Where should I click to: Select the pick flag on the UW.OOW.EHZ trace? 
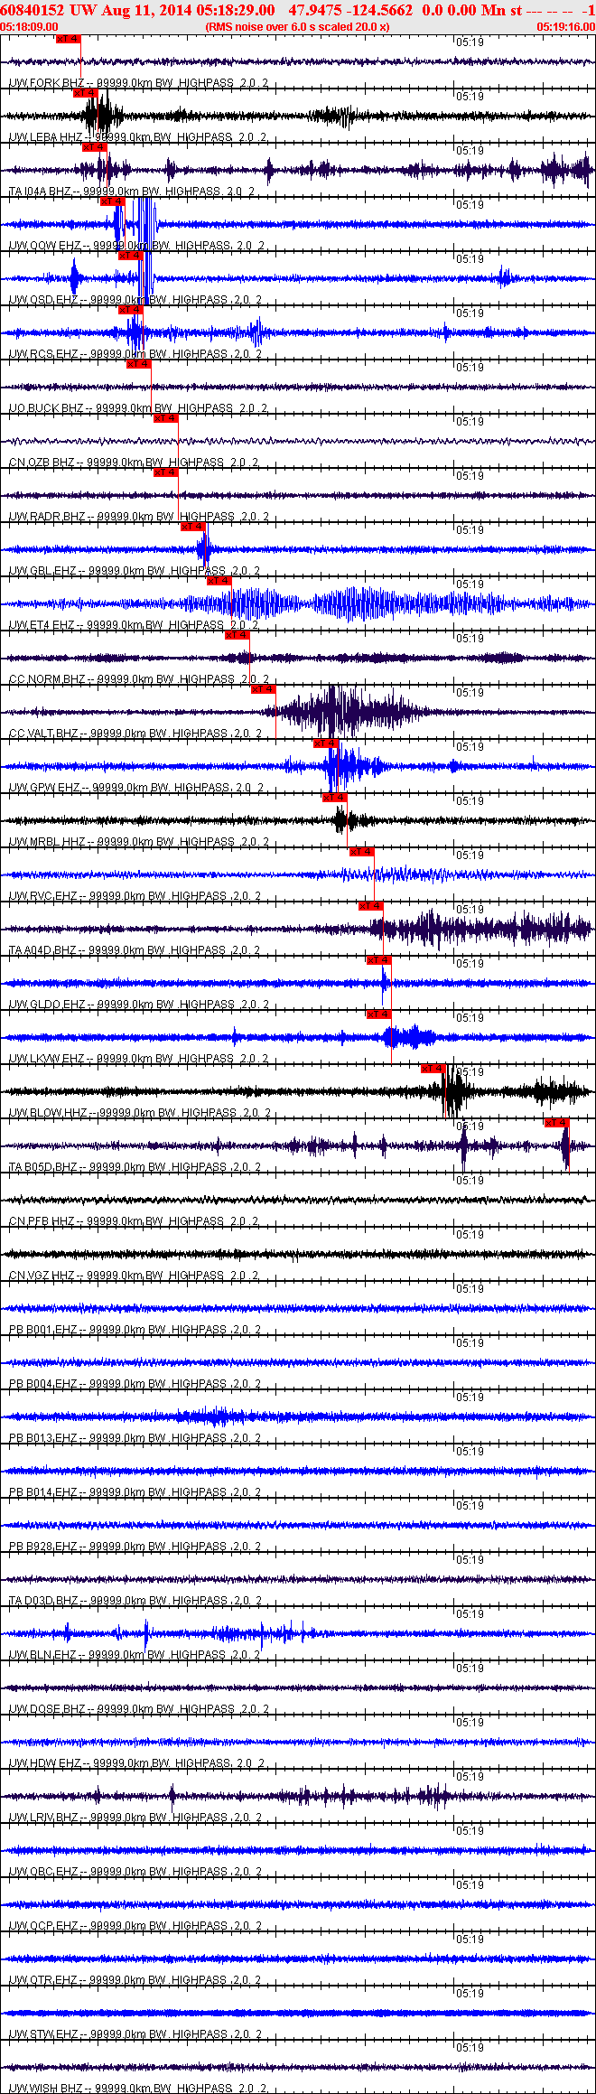pyautogui.click(x=113, y=201)
